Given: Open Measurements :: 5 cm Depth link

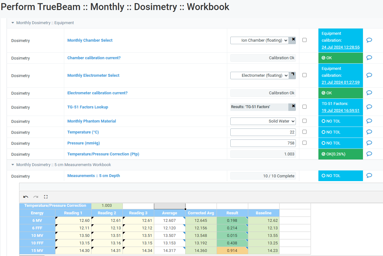Looking at the screenshot, I should [x=94, y=175].
